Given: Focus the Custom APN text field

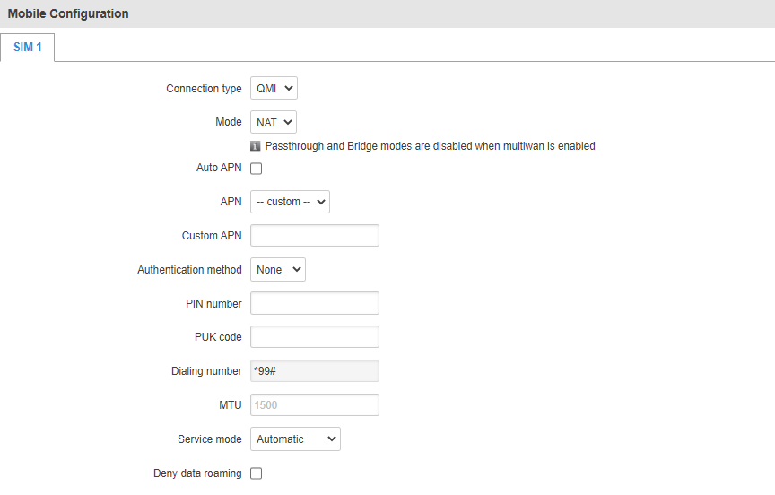Looking at the screenshot, I should click(315, 236).
